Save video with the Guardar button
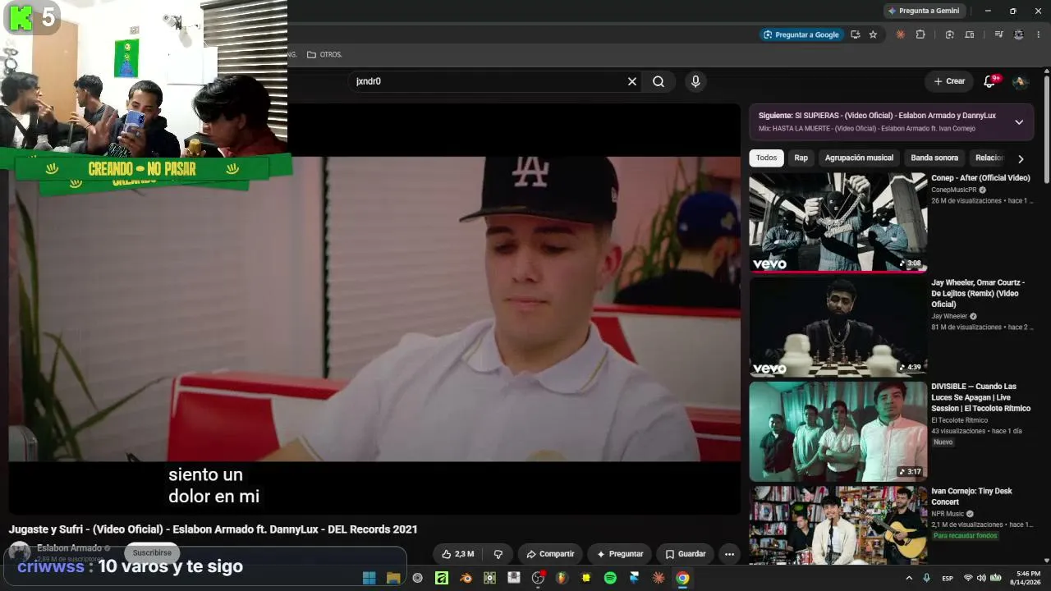 pos(685,554)
